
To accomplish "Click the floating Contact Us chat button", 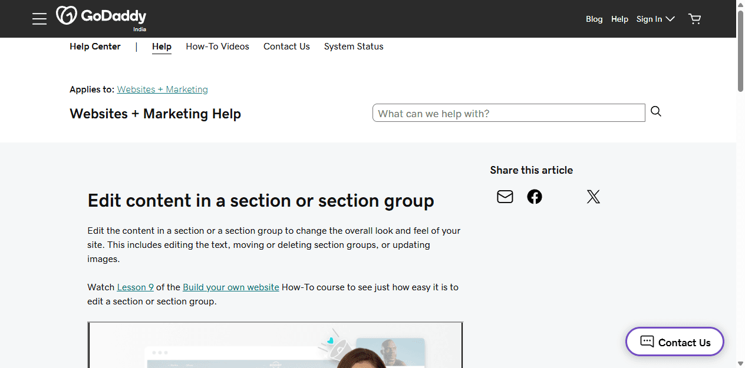I will 675,342.
